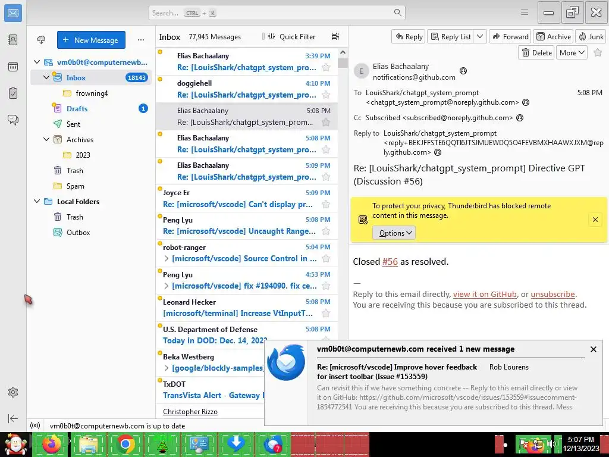Screen dimensions: 609x457
Task: Expand the Beka Westberg thread
Action: (x=167, y=368)
